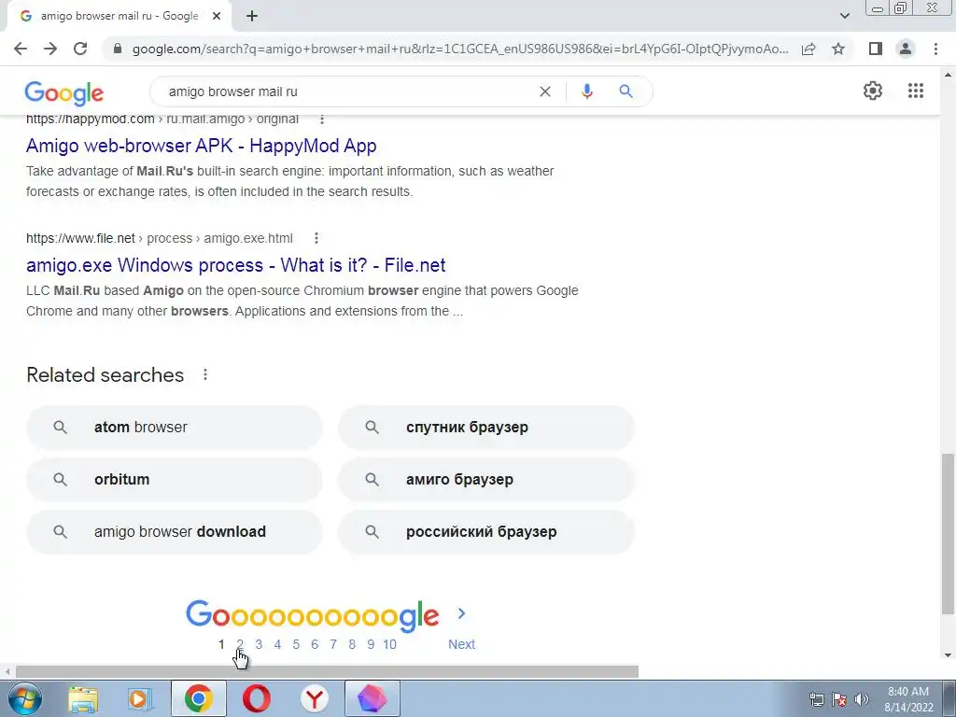Click the taskbar clock showing 8:40 AM
This screenshot has height=717, width=956.
[908, 699]
